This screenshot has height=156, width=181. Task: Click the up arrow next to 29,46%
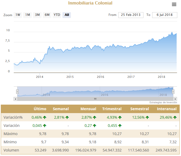point(175,117)
